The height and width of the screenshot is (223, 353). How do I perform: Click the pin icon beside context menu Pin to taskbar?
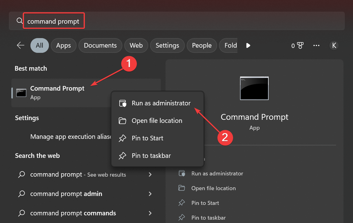point(122,155)
